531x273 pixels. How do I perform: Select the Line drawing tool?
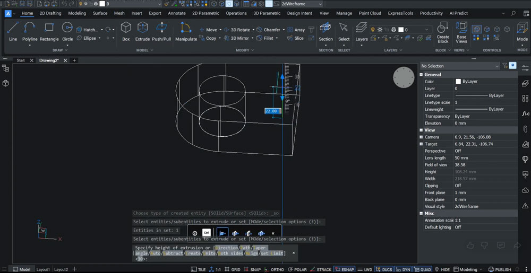pos(13,31)
